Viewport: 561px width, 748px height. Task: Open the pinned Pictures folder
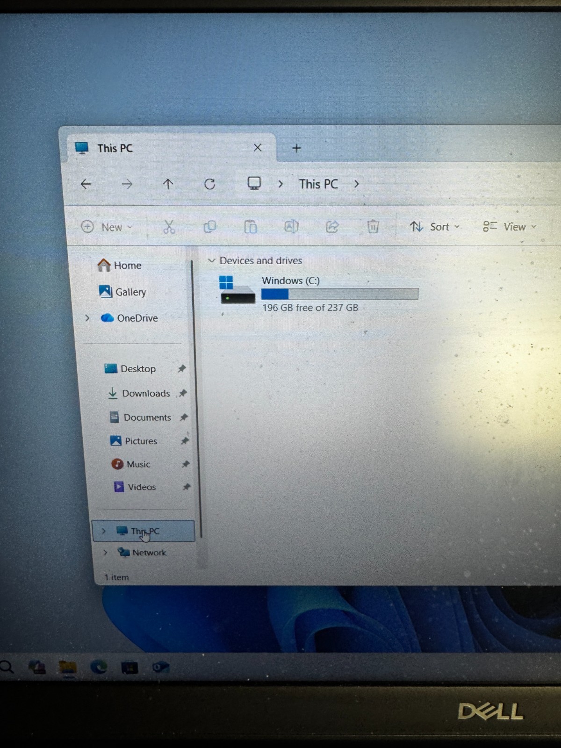point(134,441)
